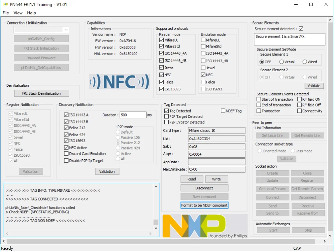Click the log panel scroll-down arrow

[156, 228]
